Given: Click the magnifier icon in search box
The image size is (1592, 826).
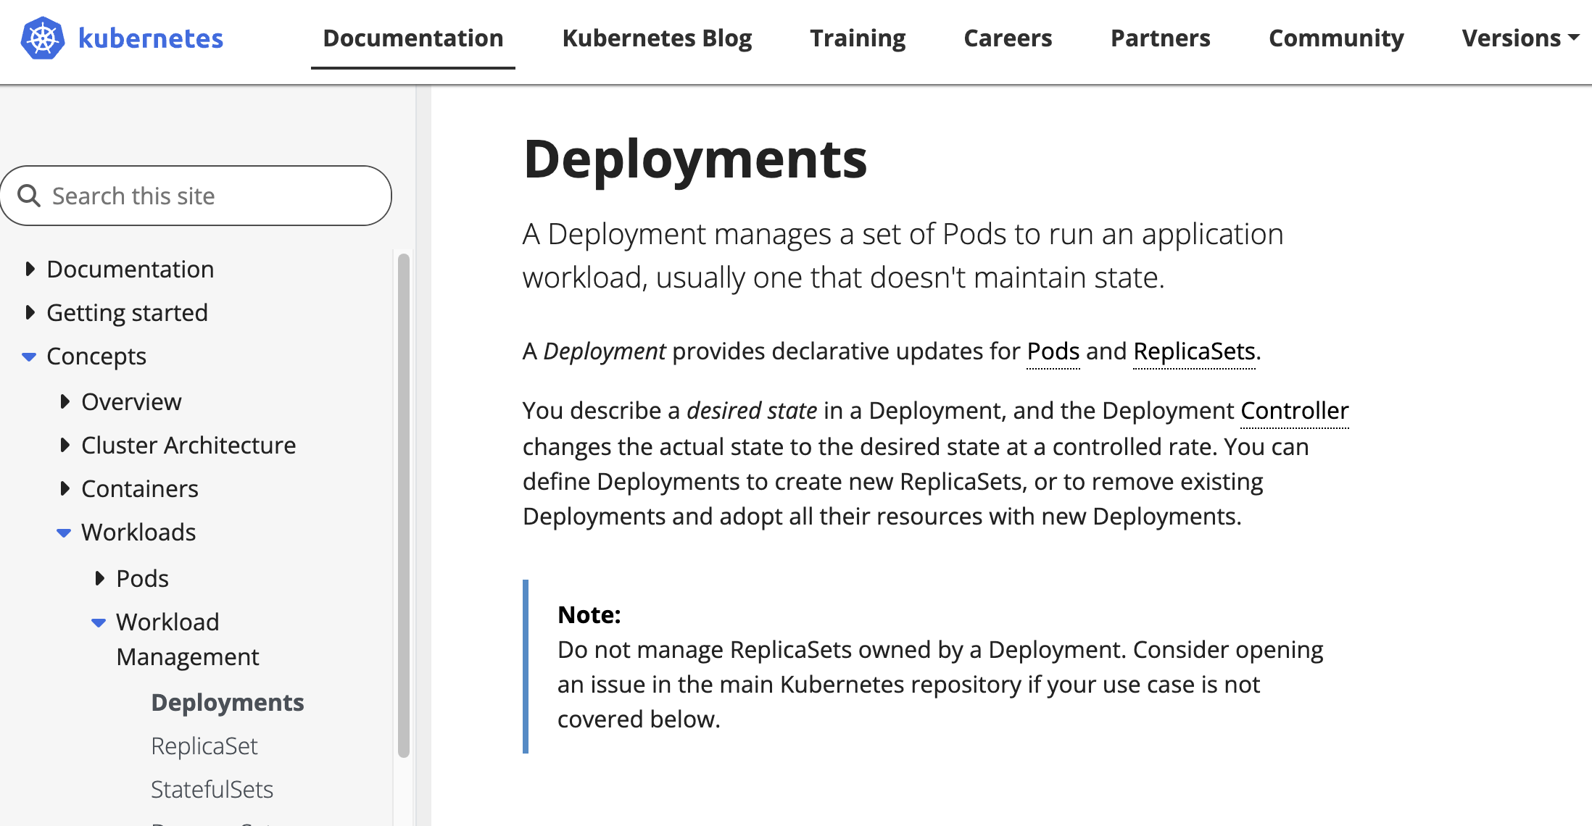Looking at the screenshot, I should coord(29,196).
